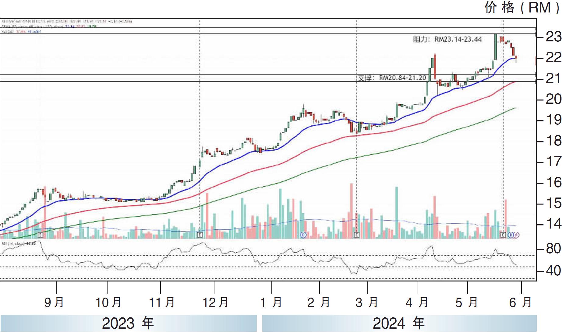Click the RSI indicator label

click(19, 243)
